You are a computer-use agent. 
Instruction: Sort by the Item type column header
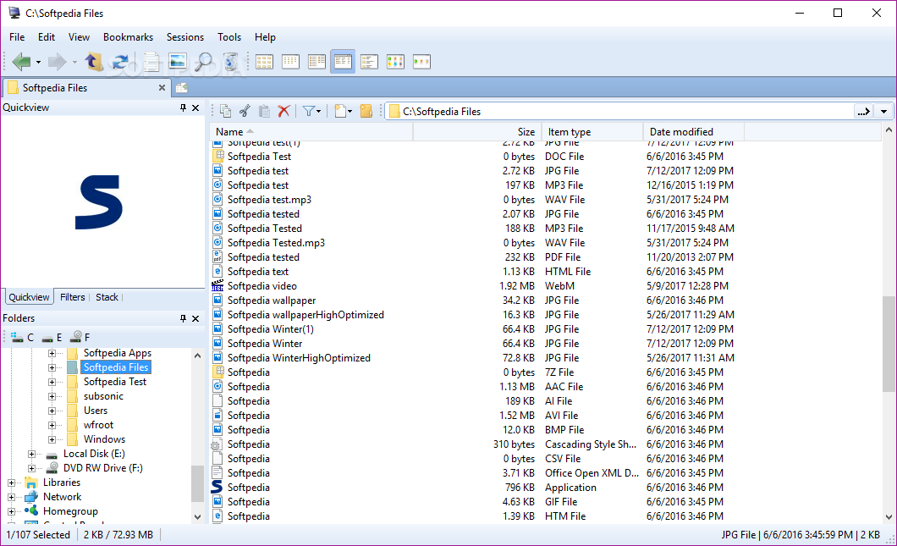[592, 132]
